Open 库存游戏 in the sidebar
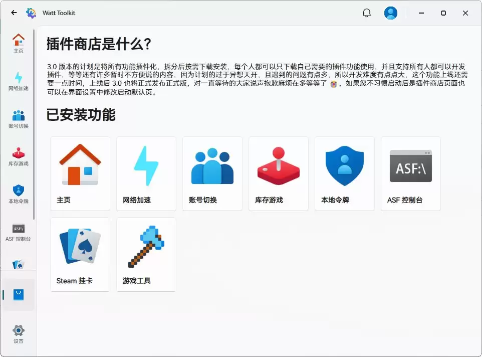Viewport: 482px width, 357px height. pos(18,156)
